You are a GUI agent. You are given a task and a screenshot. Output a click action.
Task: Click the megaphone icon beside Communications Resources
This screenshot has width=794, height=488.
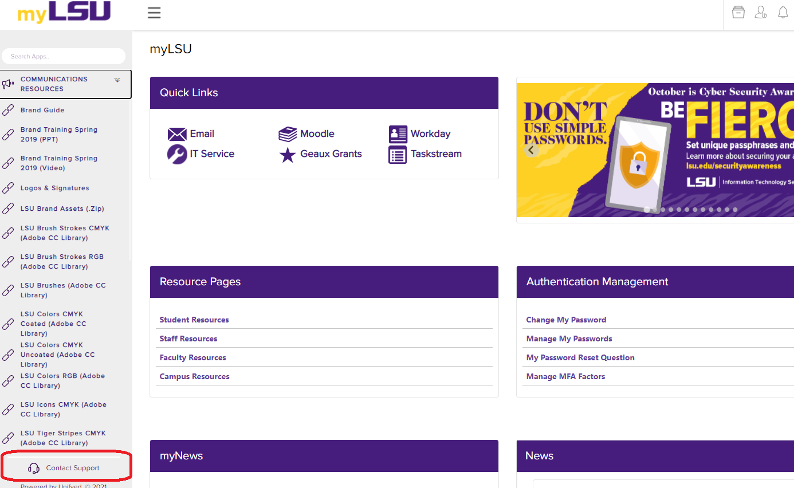(8, 84)
